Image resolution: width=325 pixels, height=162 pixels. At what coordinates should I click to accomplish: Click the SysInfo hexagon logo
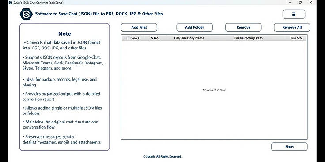26,14
